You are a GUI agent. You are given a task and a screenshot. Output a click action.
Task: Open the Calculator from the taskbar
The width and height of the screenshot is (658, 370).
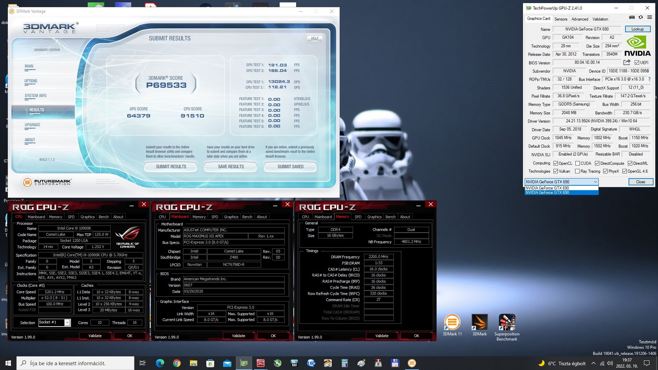(344, 363)
